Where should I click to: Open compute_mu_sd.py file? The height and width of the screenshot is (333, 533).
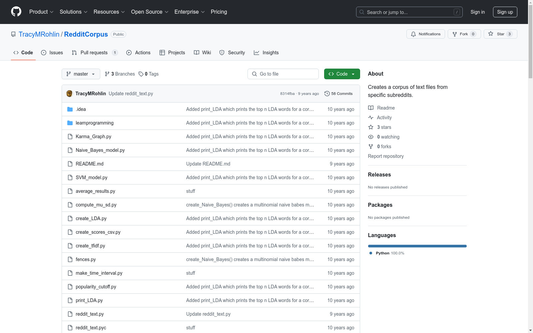coord(96,205)
